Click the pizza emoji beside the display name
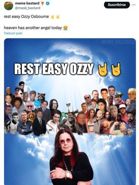Image resolution: width=139 pixels, height=185 pixels. pos(42,3)
